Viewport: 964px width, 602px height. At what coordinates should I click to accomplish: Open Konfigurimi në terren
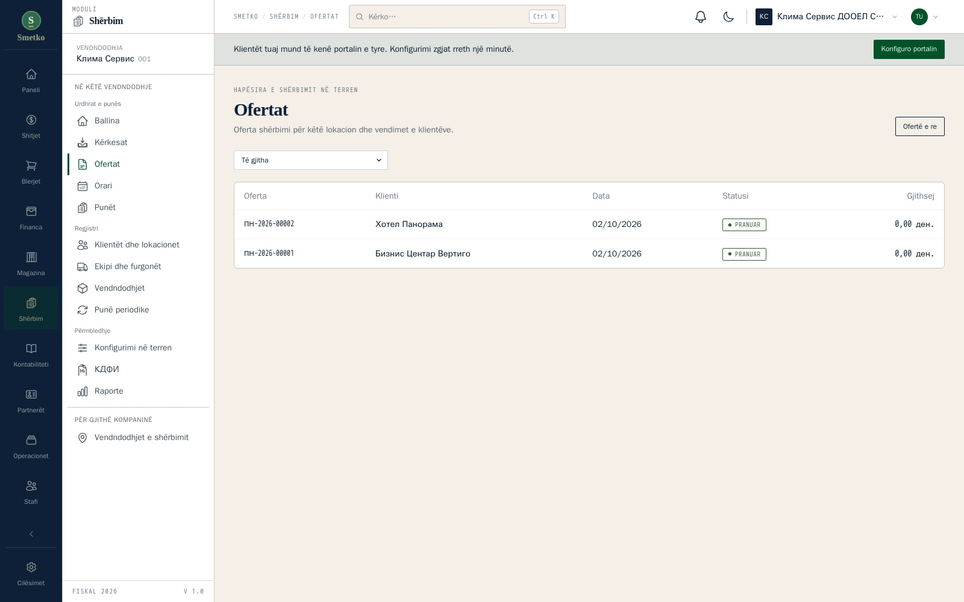[139, 348]
